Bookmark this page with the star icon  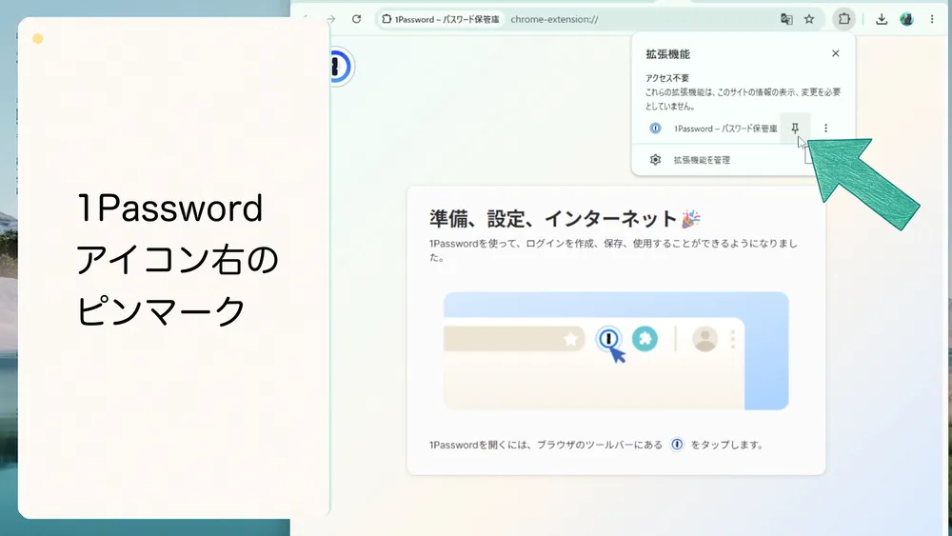pos(809,19)
